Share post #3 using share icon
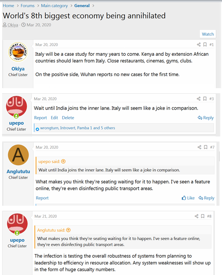Screen dimensions: 222x275 pos(198,99)
